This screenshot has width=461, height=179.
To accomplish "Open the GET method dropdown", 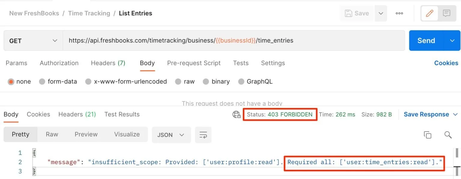I will pos(32,40).
